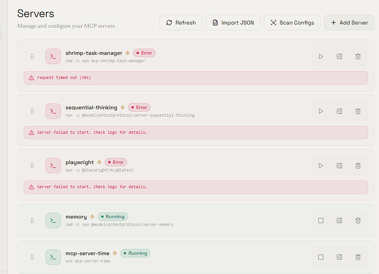The width and height of the screenshot is (379, 274).
Task: Start the playwright server
Action: (321, 166)
